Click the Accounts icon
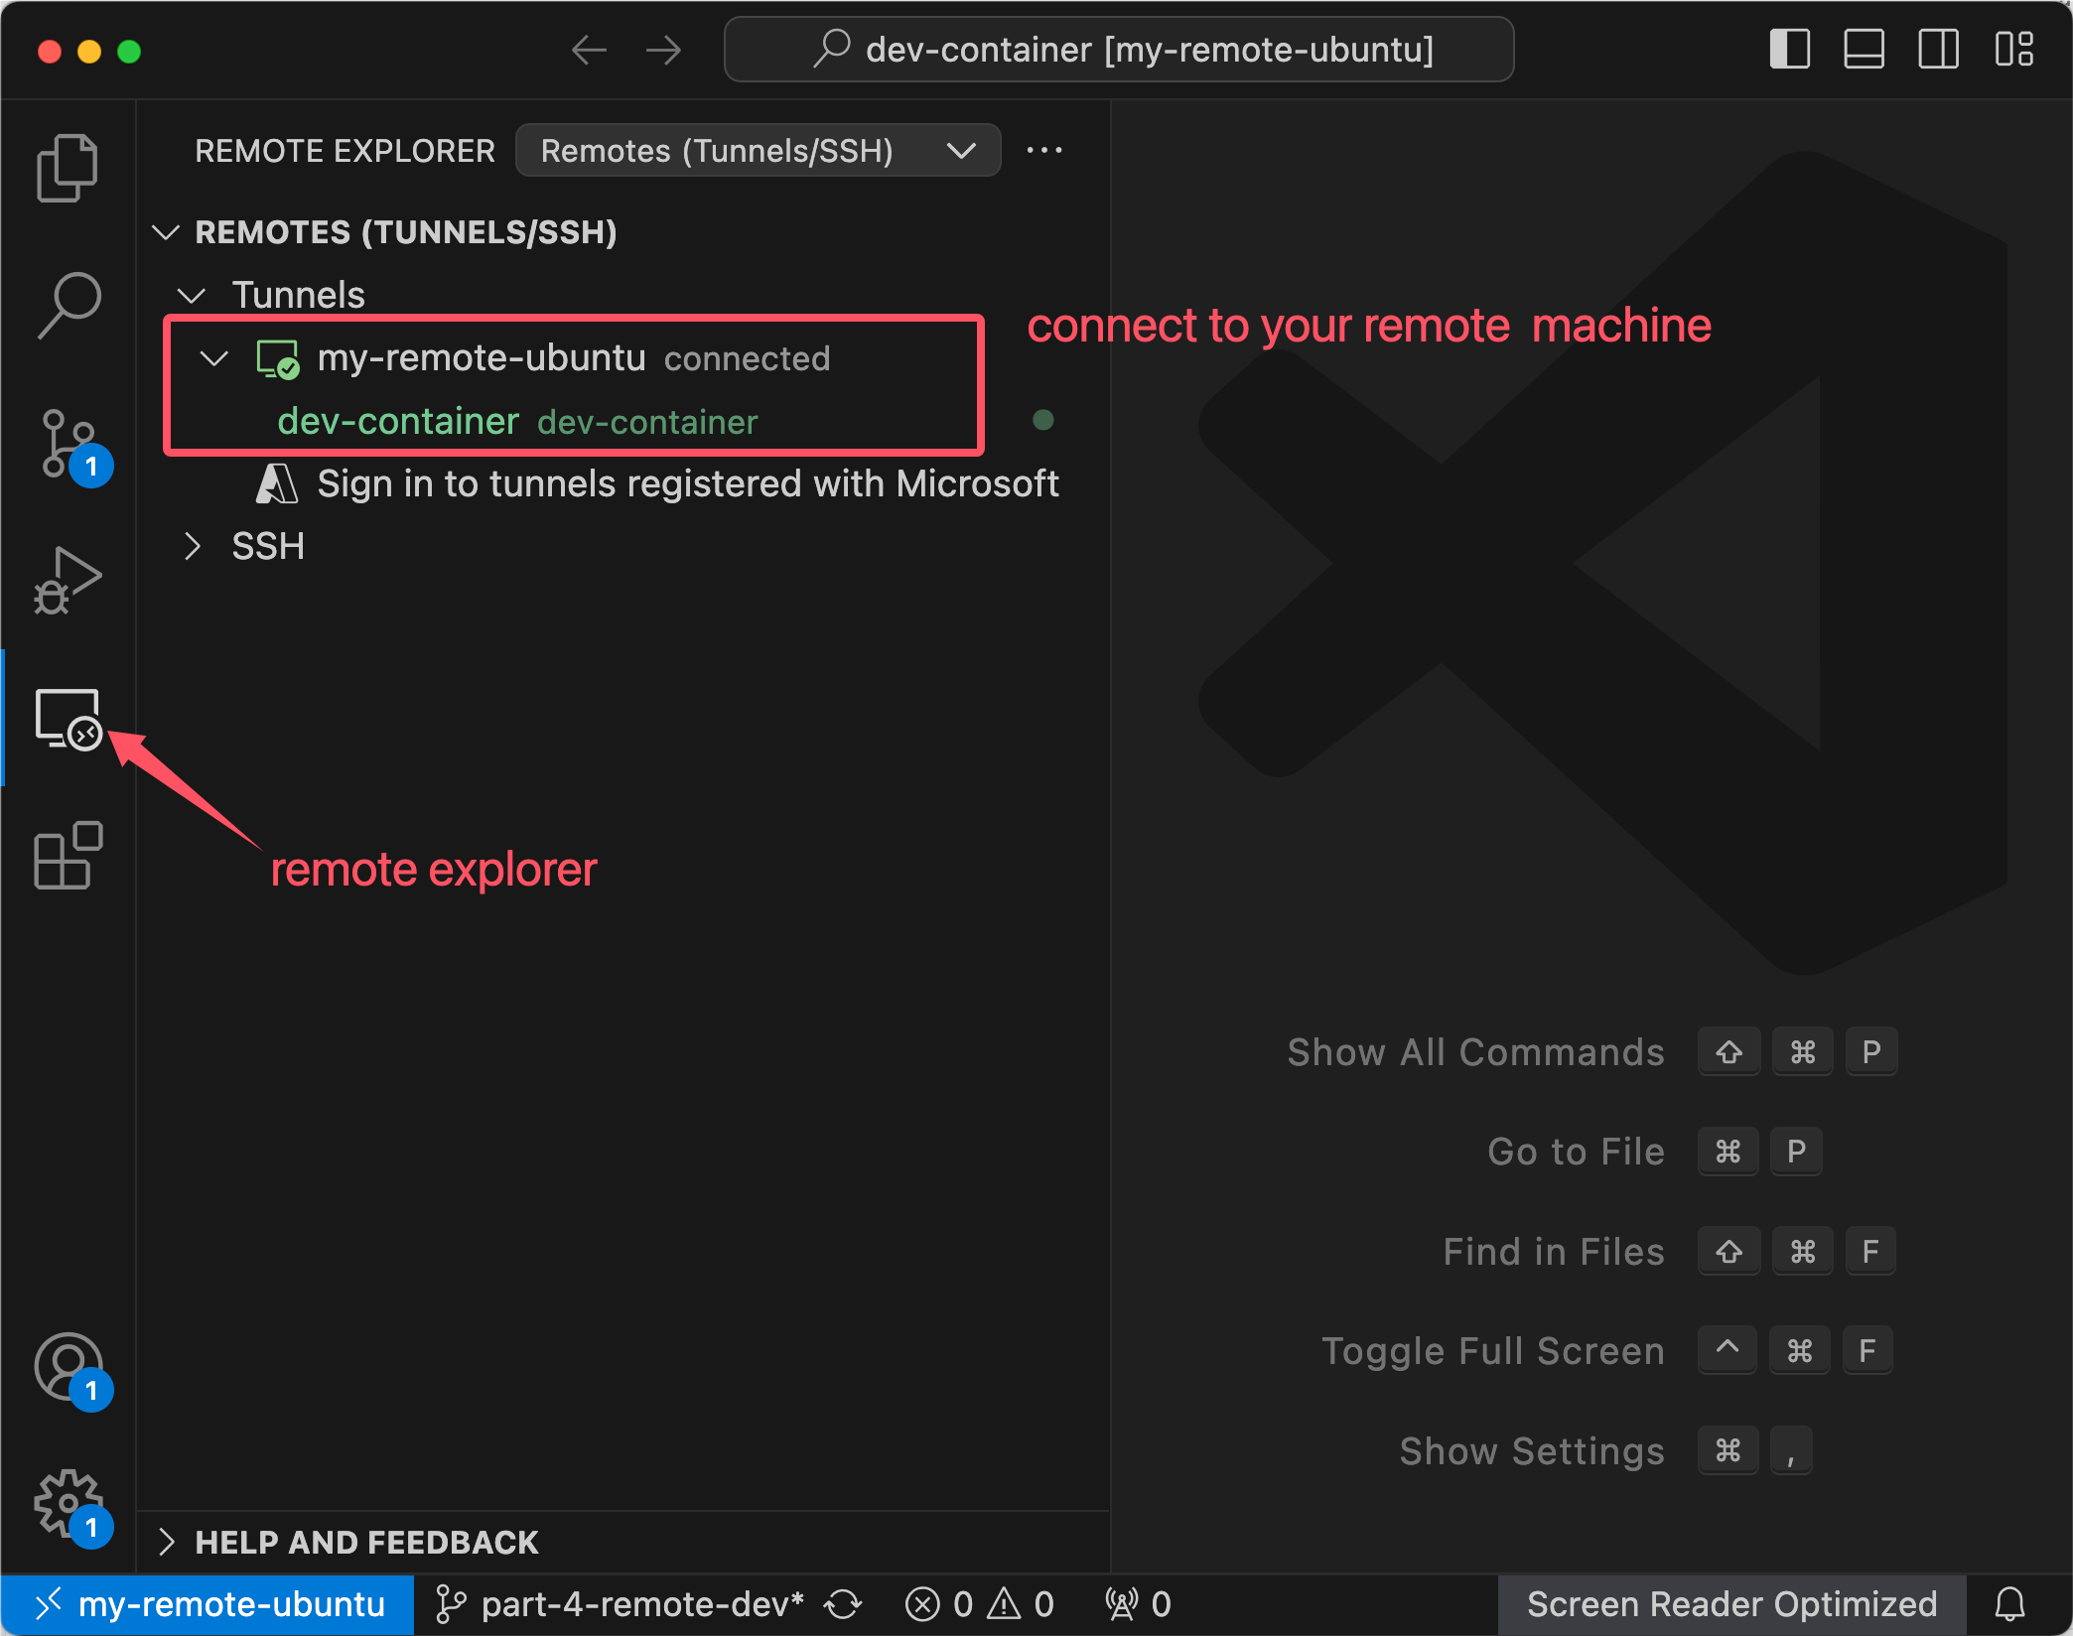Viewport: 2073px width, 1636px height. click(68, 1367)
